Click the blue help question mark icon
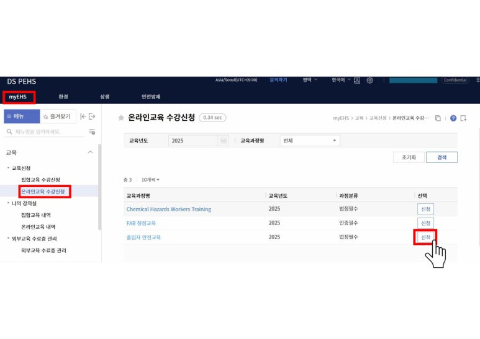The width and height of the screenshot is (480, 339). (453, 118)
